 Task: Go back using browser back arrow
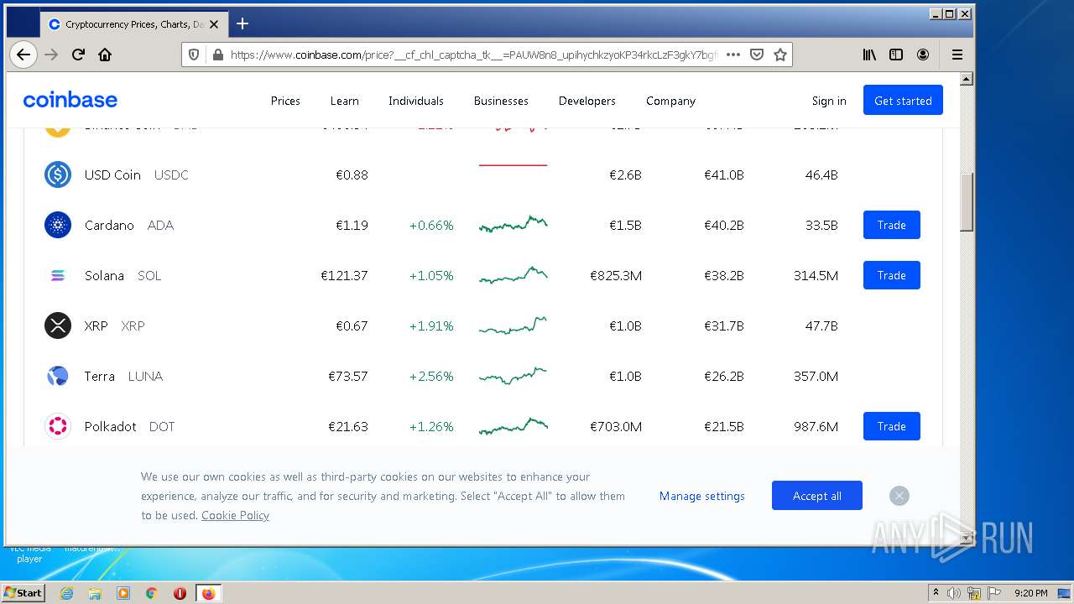(23, 55)
